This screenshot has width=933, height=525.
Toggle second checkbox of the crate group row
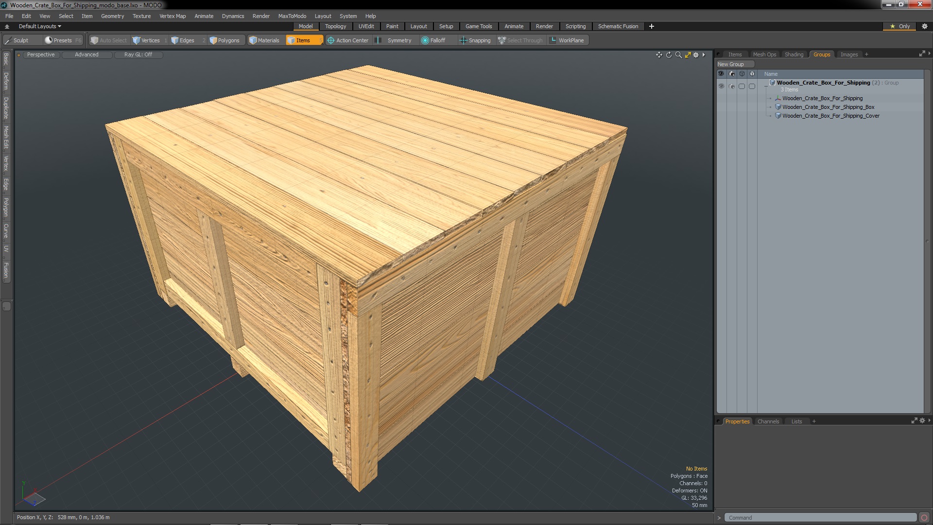coord(752,86)
